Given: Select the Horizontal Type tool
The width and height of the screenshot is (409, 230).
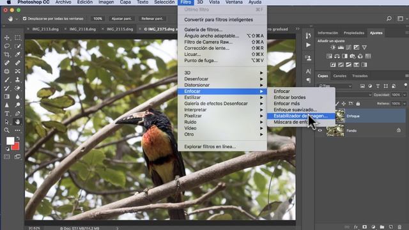Looking at the screenshot, I should coord(7,114).
